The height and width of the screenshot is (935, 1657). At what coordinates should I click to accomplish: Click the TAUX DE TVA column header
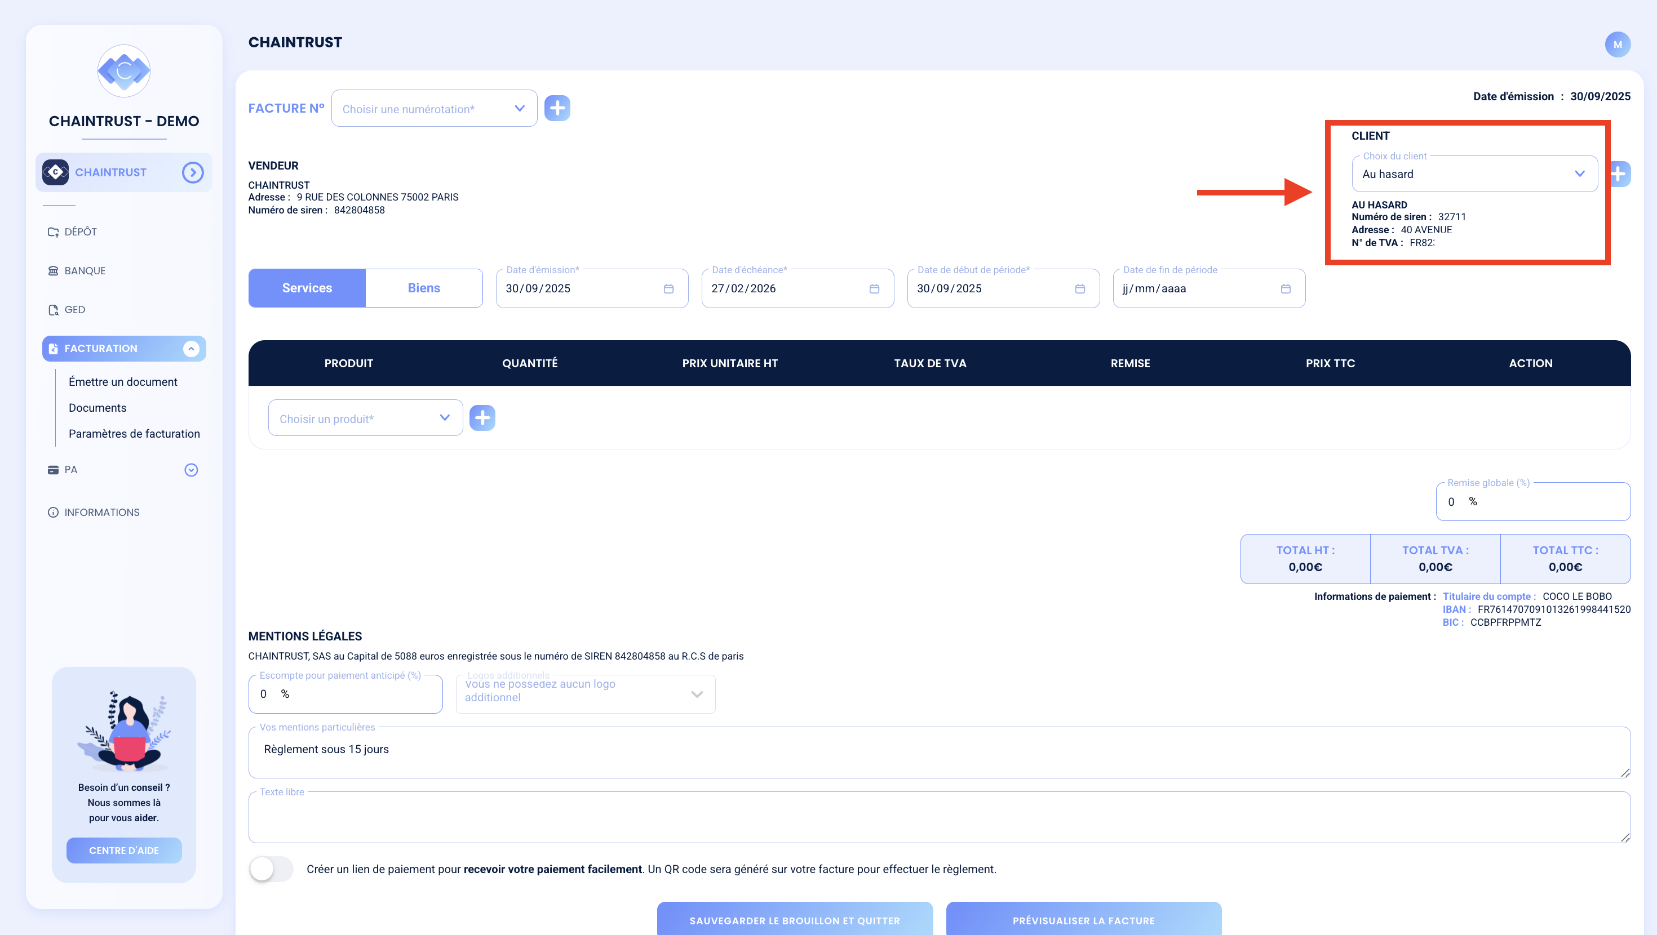[929, 363]
